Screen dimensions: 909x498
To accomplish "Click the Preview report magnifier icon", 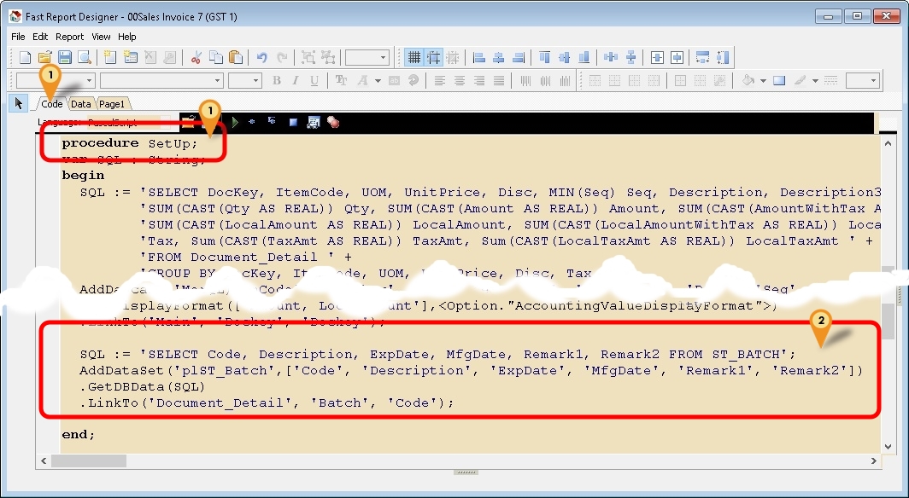I will (x=84, y=58).
